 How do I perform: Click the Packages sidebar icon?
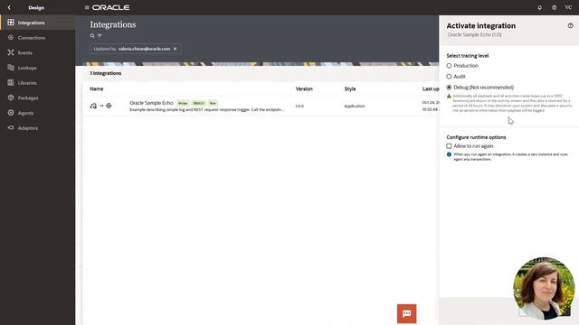(11, 97)
